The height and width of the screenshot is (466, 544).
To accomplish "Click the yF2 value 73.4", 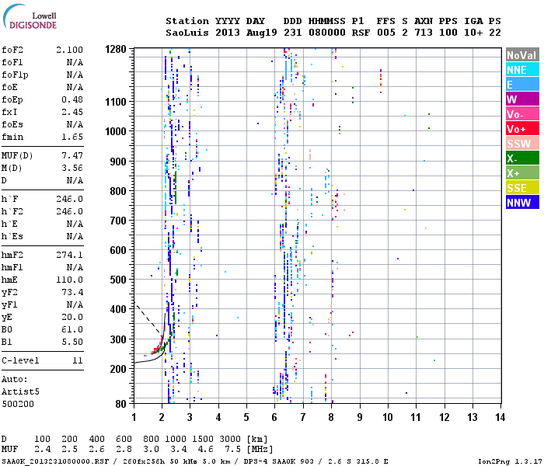I will (x=72, y=292).
